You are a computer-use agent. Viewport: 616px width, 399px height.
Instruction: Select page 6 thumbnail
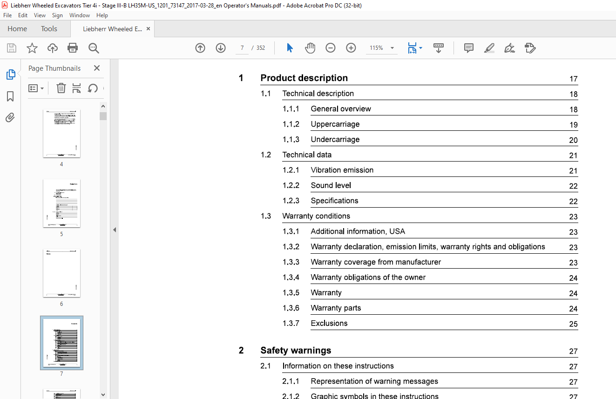tap(61, 273)
